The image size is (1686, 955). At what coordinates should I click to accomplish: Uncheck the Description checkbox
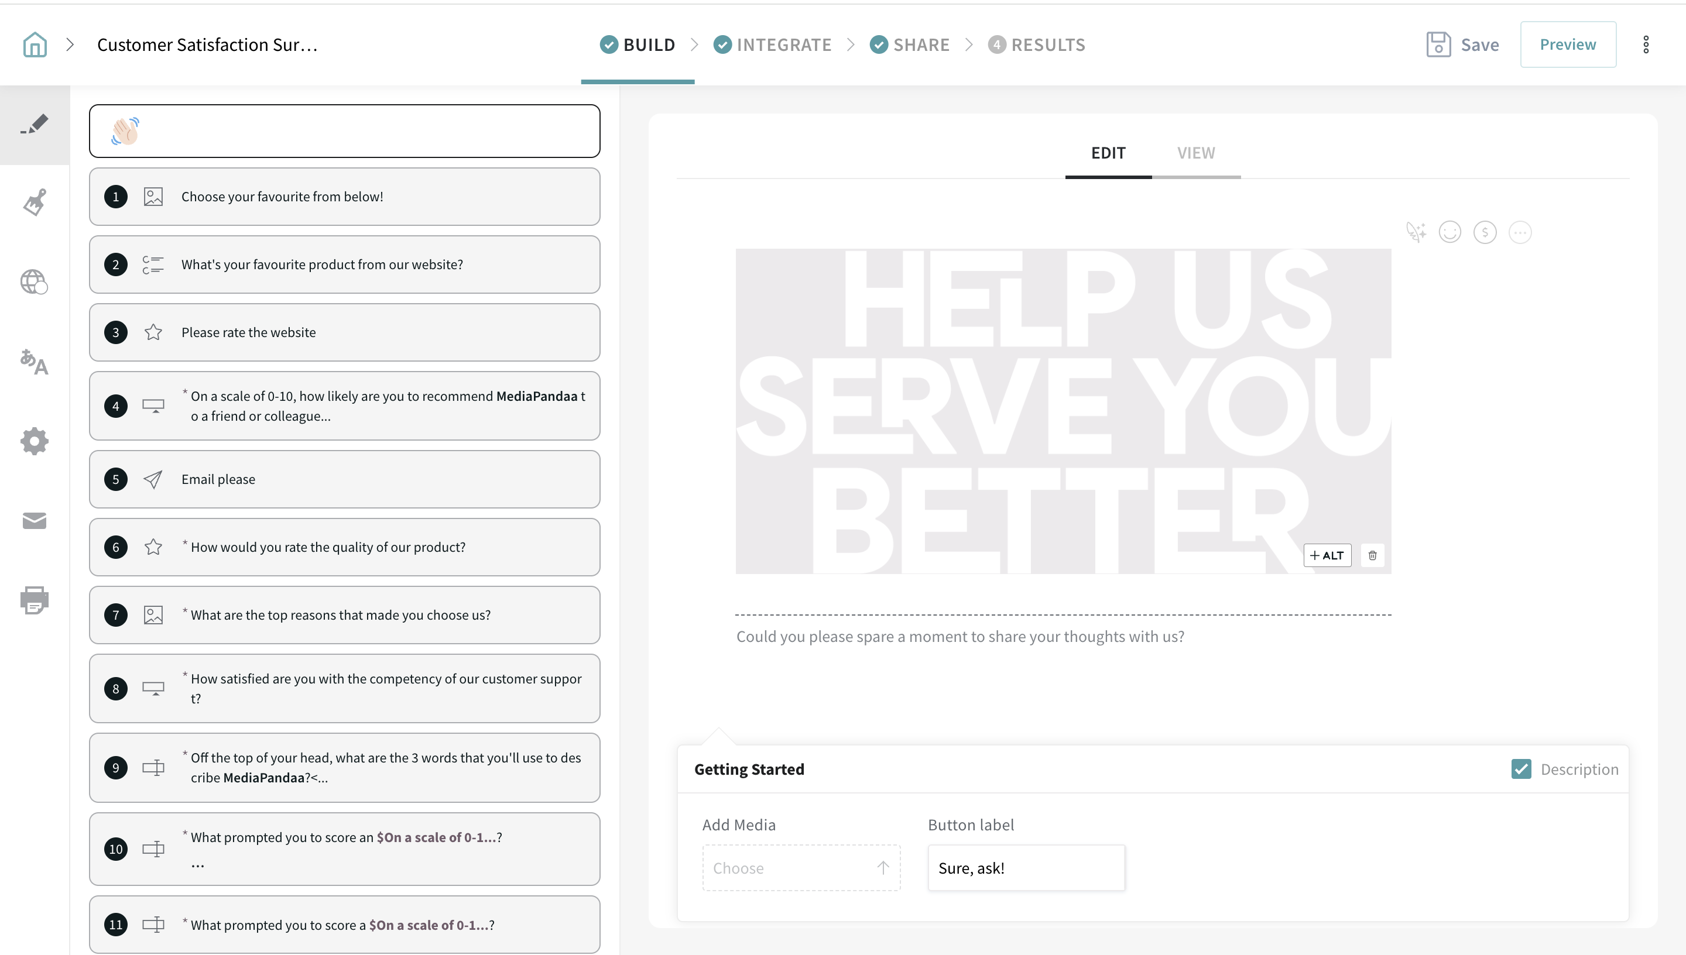[1521, 769]
